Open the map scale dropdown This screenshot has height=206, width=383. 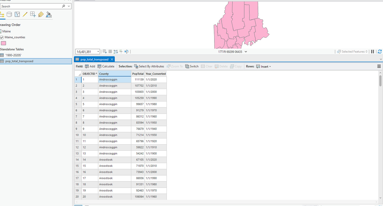(98, 52)
